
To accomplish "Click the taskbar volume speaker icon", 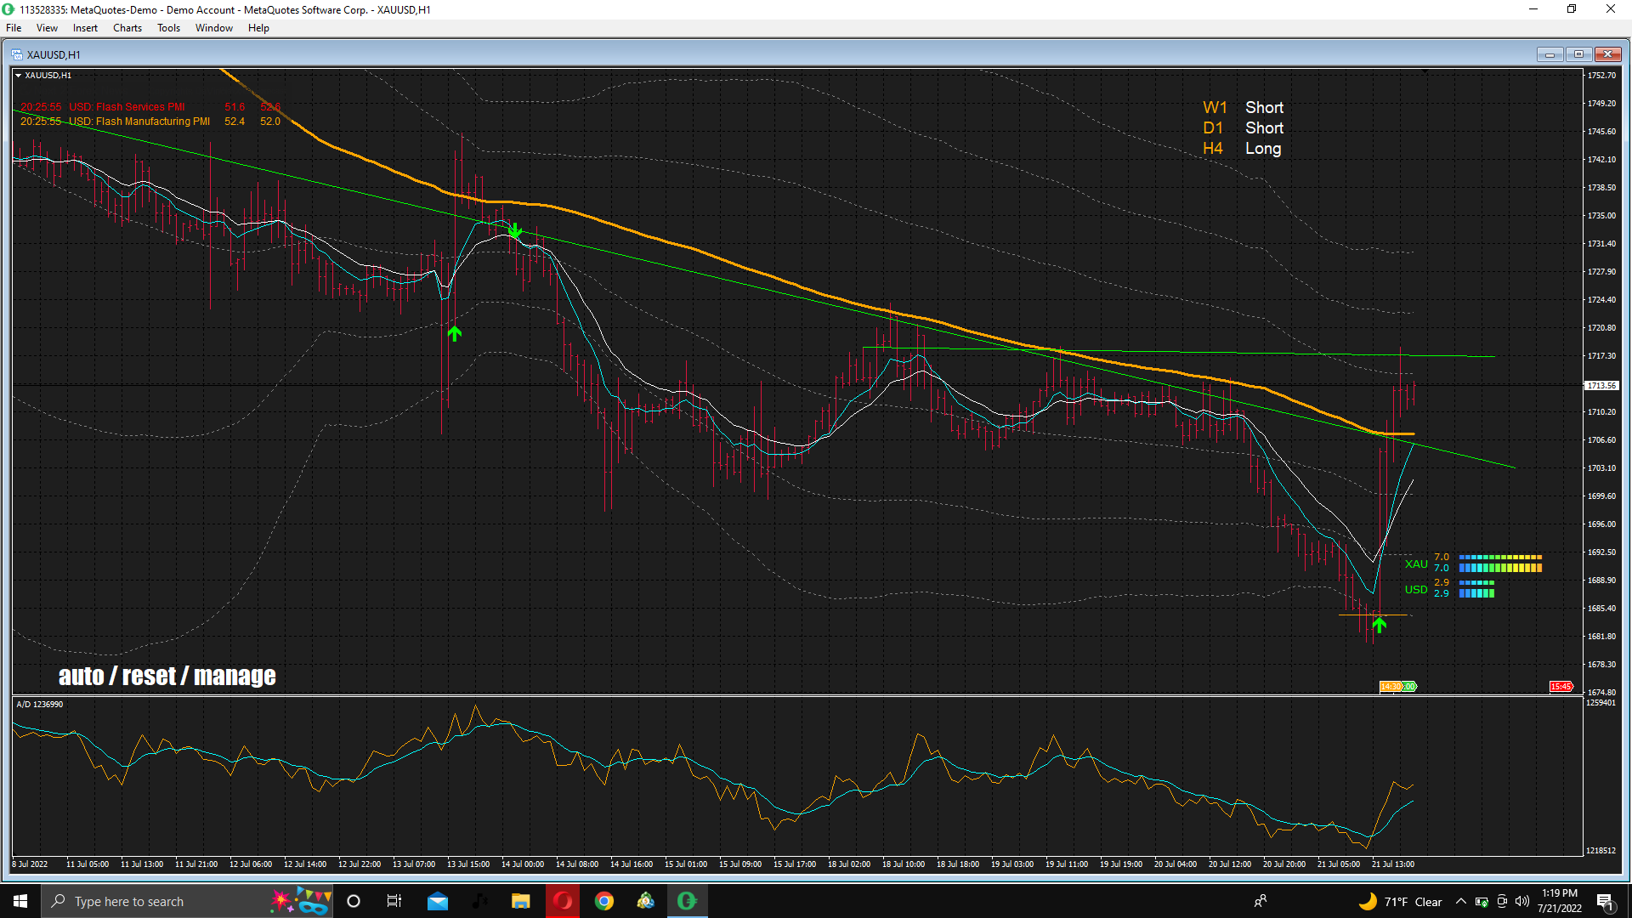I will click(1522, 902).
